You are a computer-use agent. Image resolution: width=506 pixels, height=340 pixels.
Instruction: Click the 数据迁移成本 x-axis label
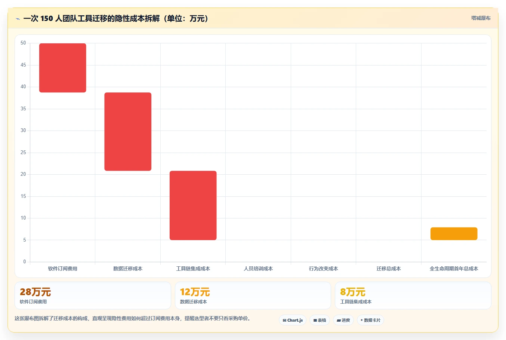coord(128,269)
